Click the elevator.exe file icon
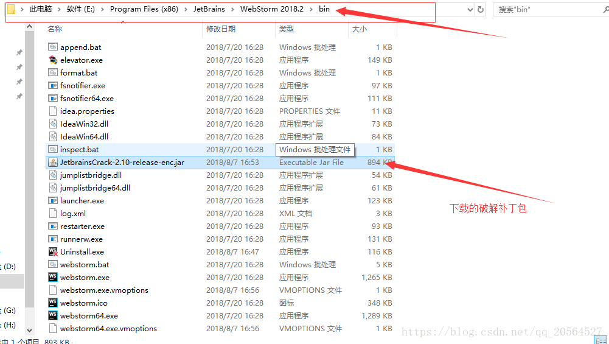Image resolution: width=609 pixels, height=344 pixels. point(53,60)
